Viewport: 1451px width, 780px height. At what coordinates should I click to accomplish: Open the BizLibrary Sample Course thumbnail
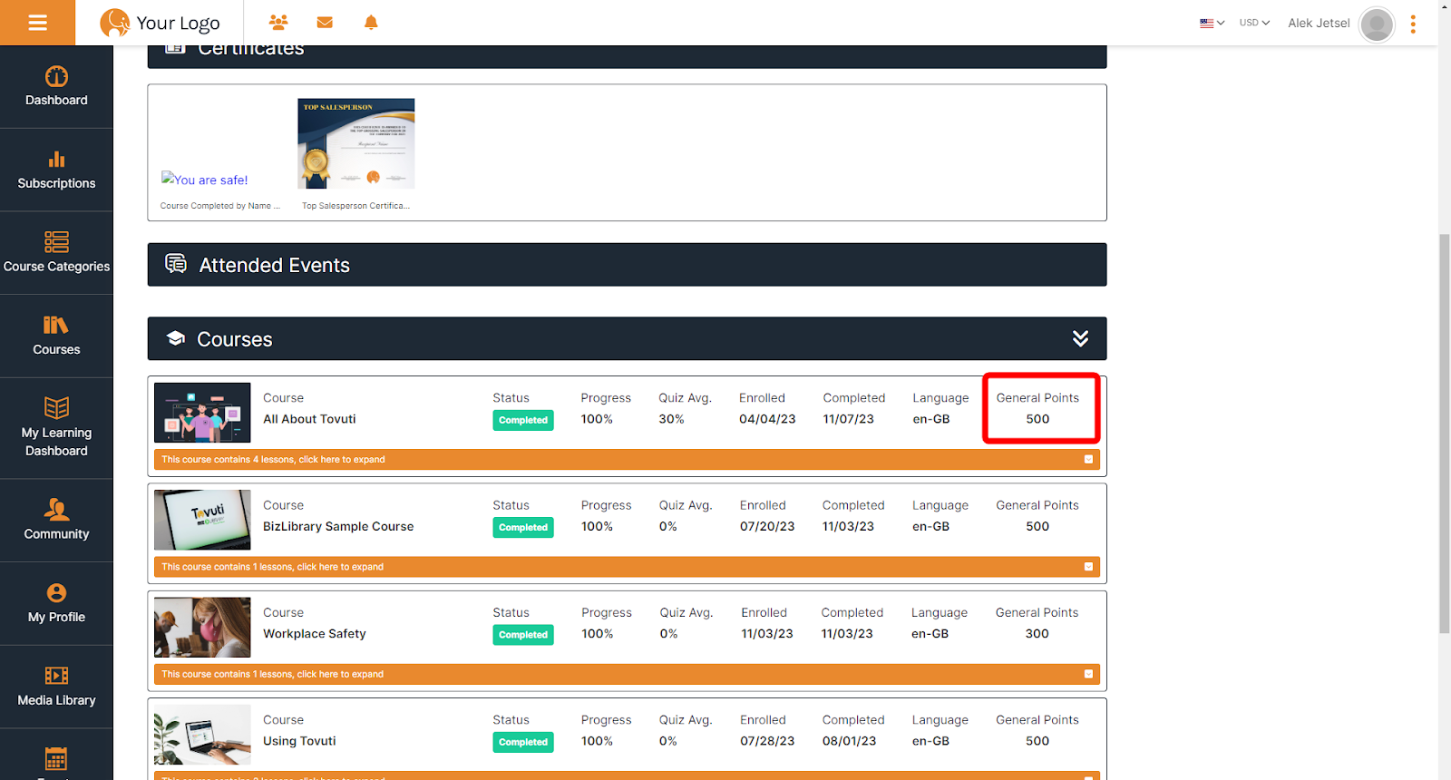point(202,520)
